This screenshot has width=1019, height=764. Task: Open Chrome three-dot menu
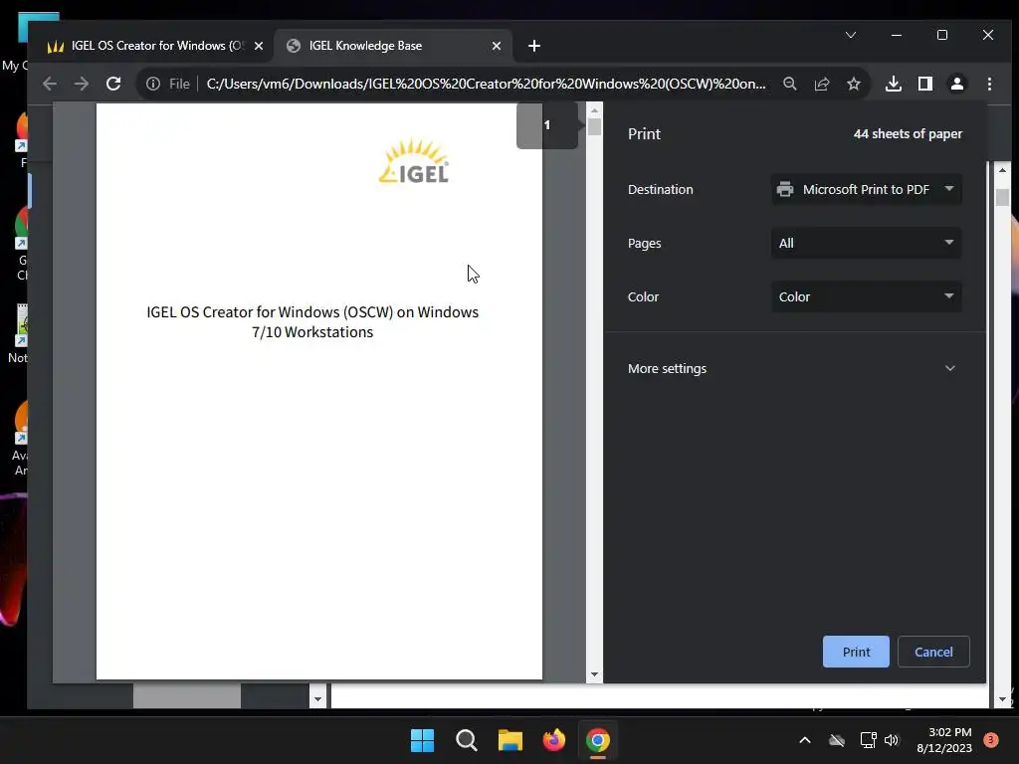coord(989,84)
